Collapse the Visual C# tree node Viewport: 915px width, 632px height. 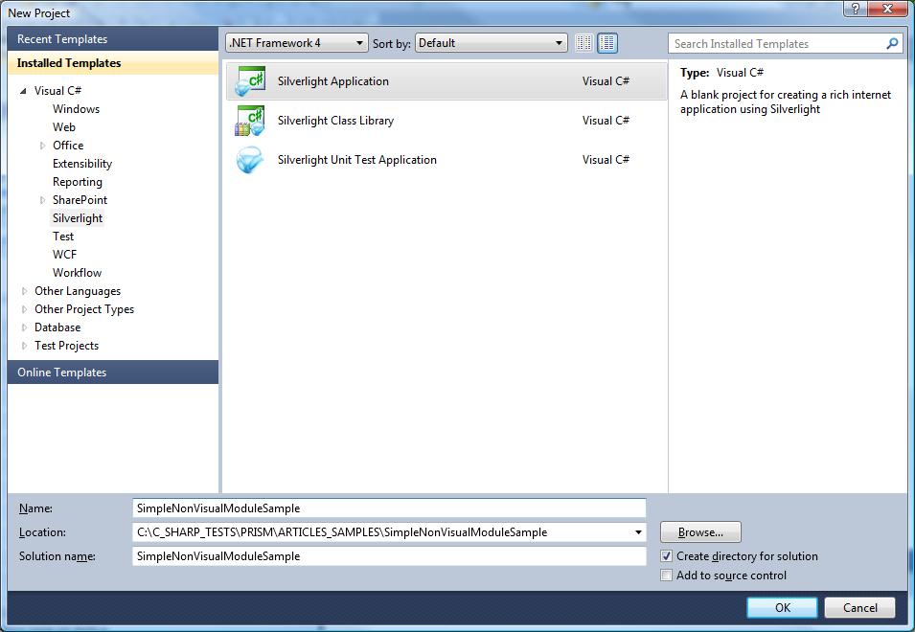pyautogui.click(x=23, y=91)
